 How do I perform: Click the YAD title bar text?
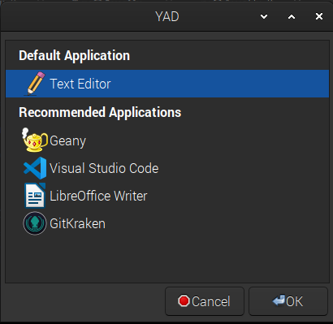[167, 16]
